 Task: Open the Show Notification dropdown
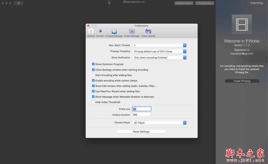(159, 58)
